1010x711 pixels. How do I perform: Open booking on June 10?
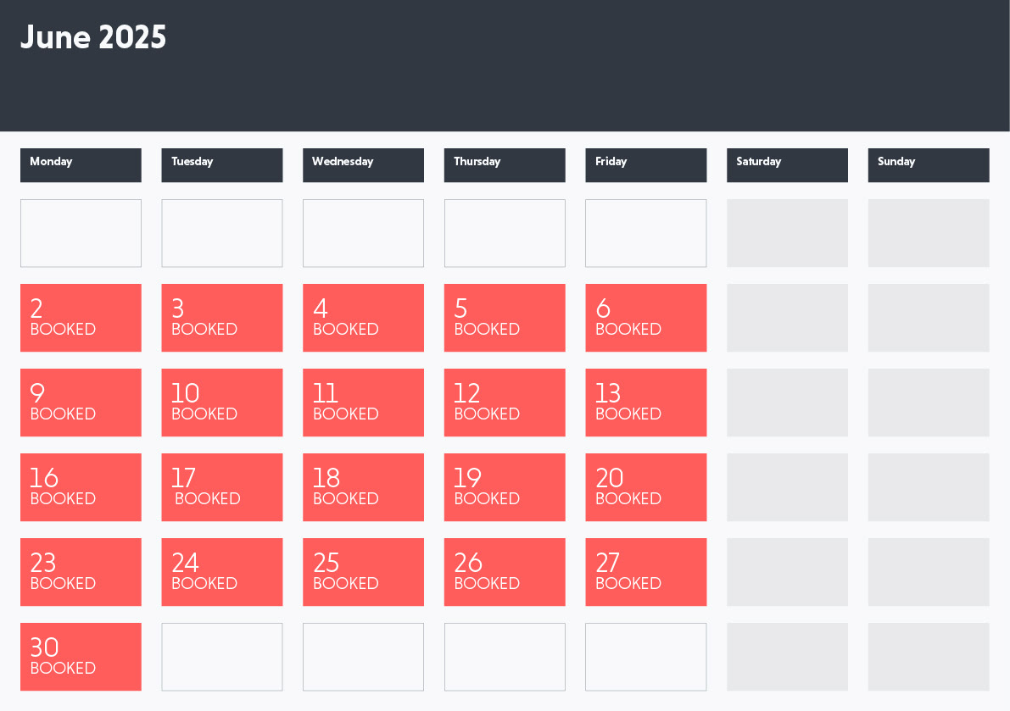point(222,403)
